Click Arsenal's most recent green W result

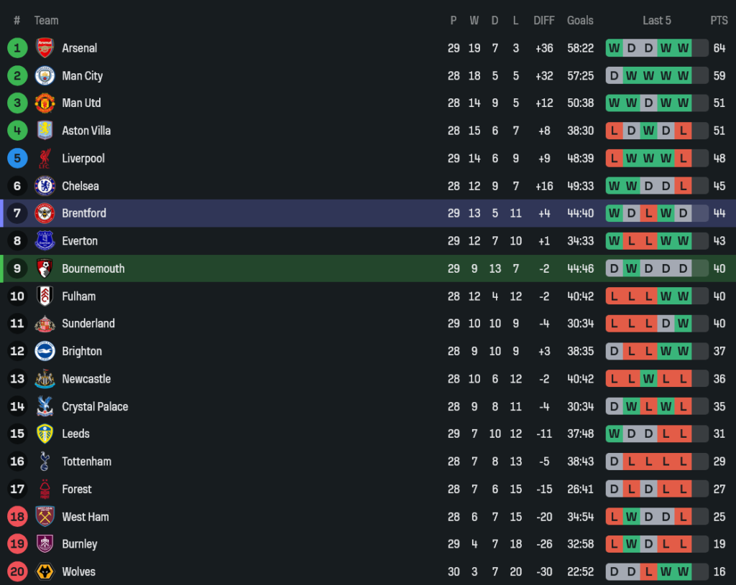tap(683, 48)
